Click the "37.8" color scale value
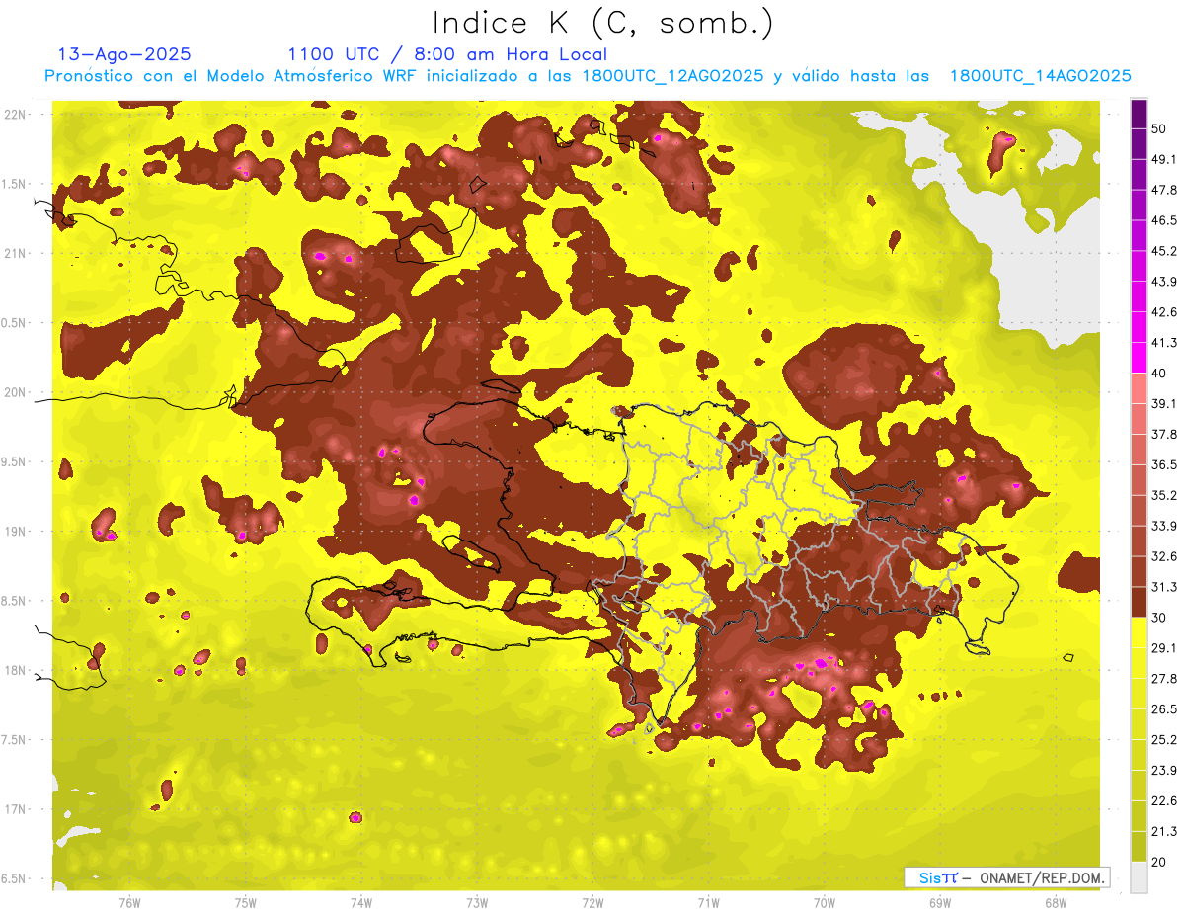 [x=1164, y=435]
